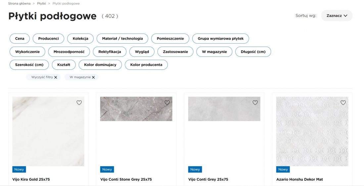Favorite the Vijo Kira Gold tile with heart
Screen dimensions: 364x186
click(x=79, y=103)
